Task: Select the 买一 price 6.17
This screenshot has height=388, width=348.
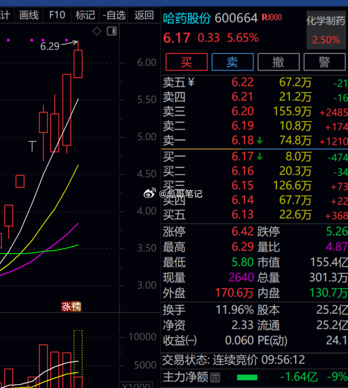Action: 243,156
